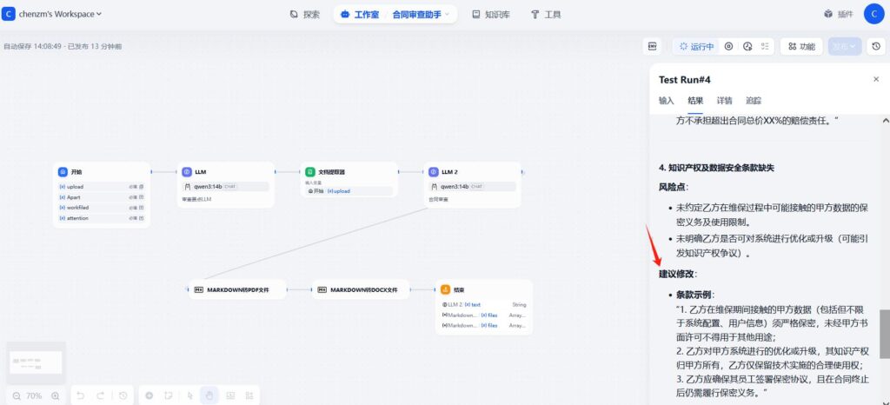Expand the 发布 publish dropdown
The width and height of the screenshot is (890, 405).
point(844,46)
